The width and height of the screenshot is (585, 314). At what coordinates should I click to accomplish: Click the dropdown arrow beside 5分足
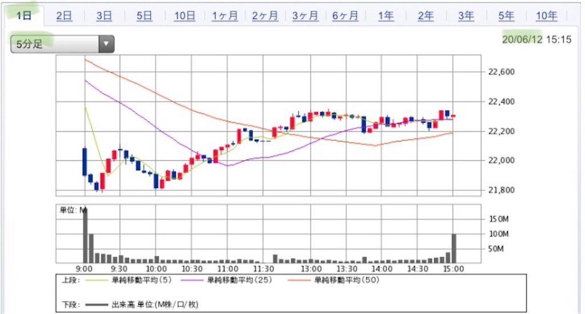[106, 44]
